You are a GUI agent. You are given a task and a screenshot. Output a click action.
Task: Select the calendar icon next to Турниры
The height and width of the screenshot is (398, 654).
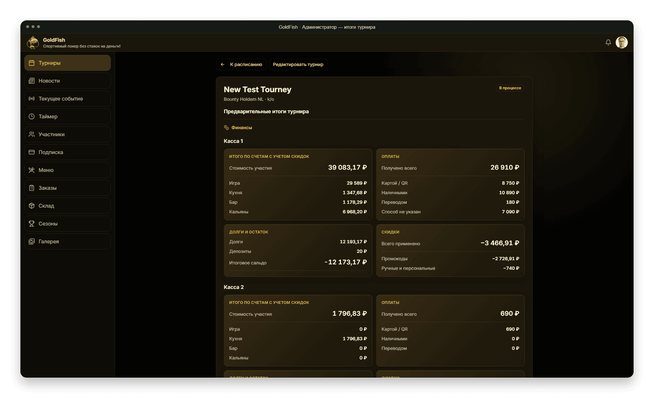coord(32,63)
